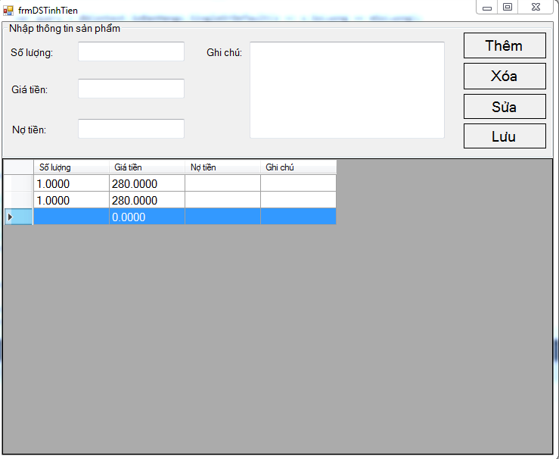Select the second row's header cell
Screen dimensions: 559x459
pos(18,200)
